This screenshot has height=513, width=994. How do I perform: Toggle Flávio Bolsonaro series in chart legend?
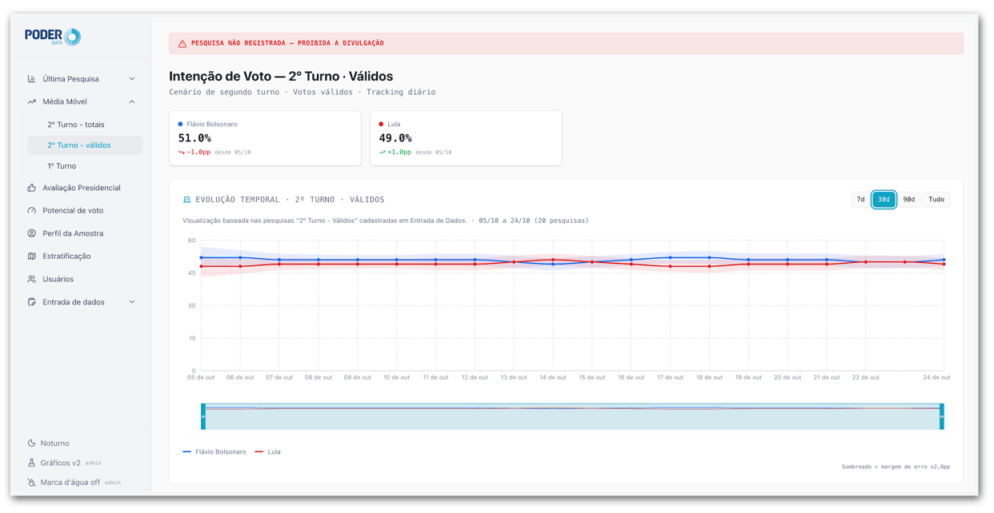pos(214,451)
